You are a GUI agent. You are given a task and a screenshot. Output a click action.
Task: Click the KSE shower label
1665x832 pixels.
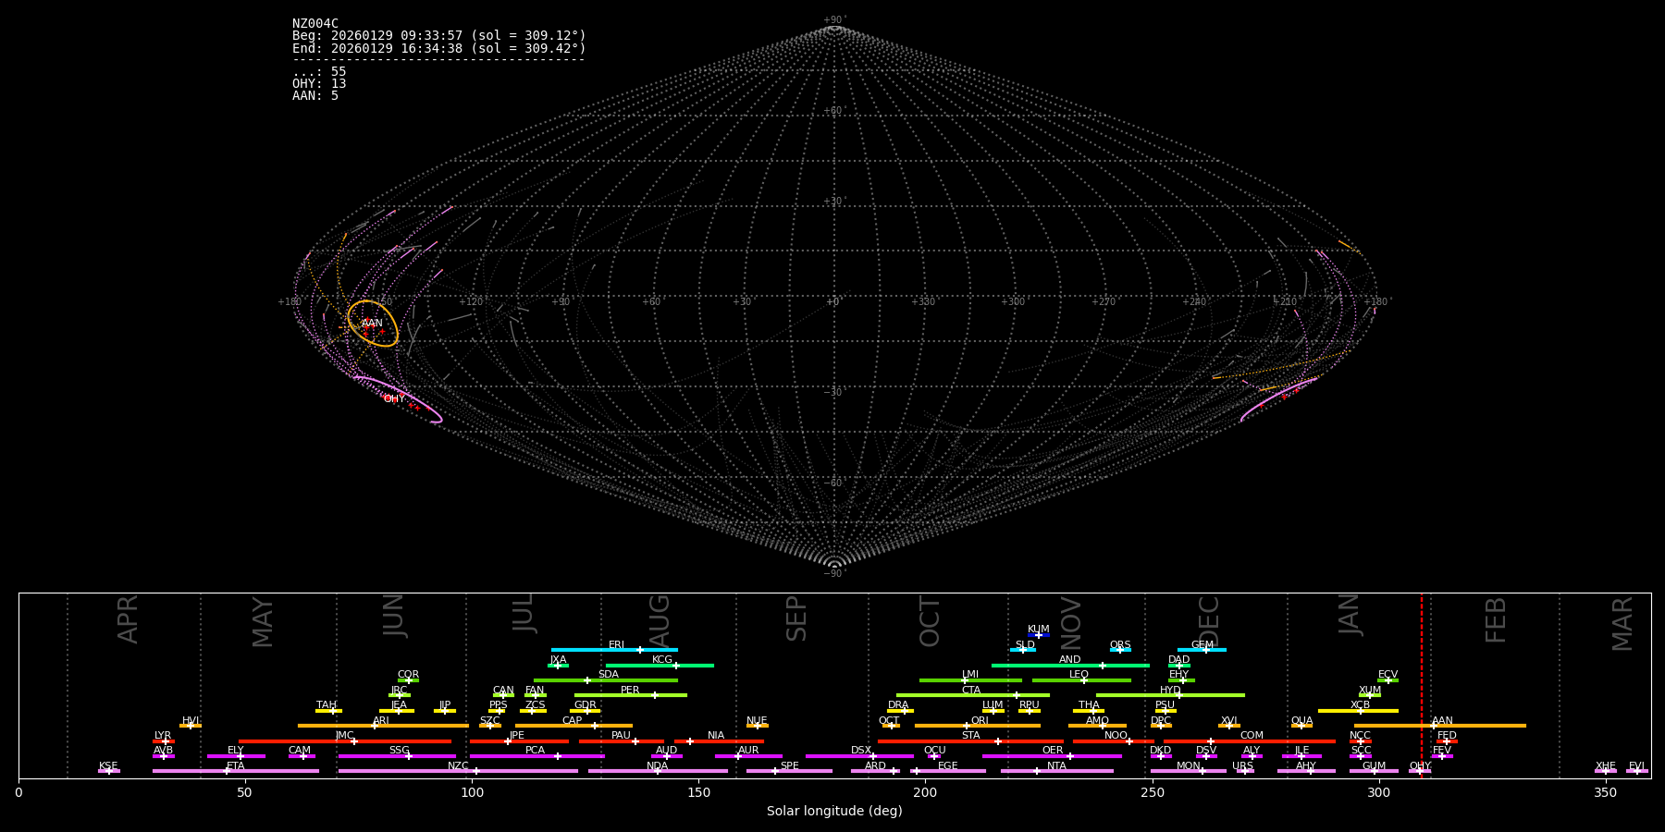point(108,765)
